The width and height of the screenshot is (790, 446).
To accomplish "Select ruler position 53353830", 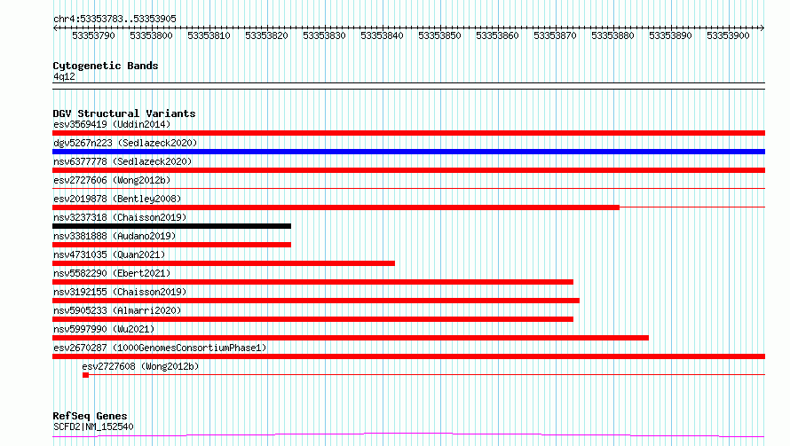I will pyautogui.click(x=325, y=35).
